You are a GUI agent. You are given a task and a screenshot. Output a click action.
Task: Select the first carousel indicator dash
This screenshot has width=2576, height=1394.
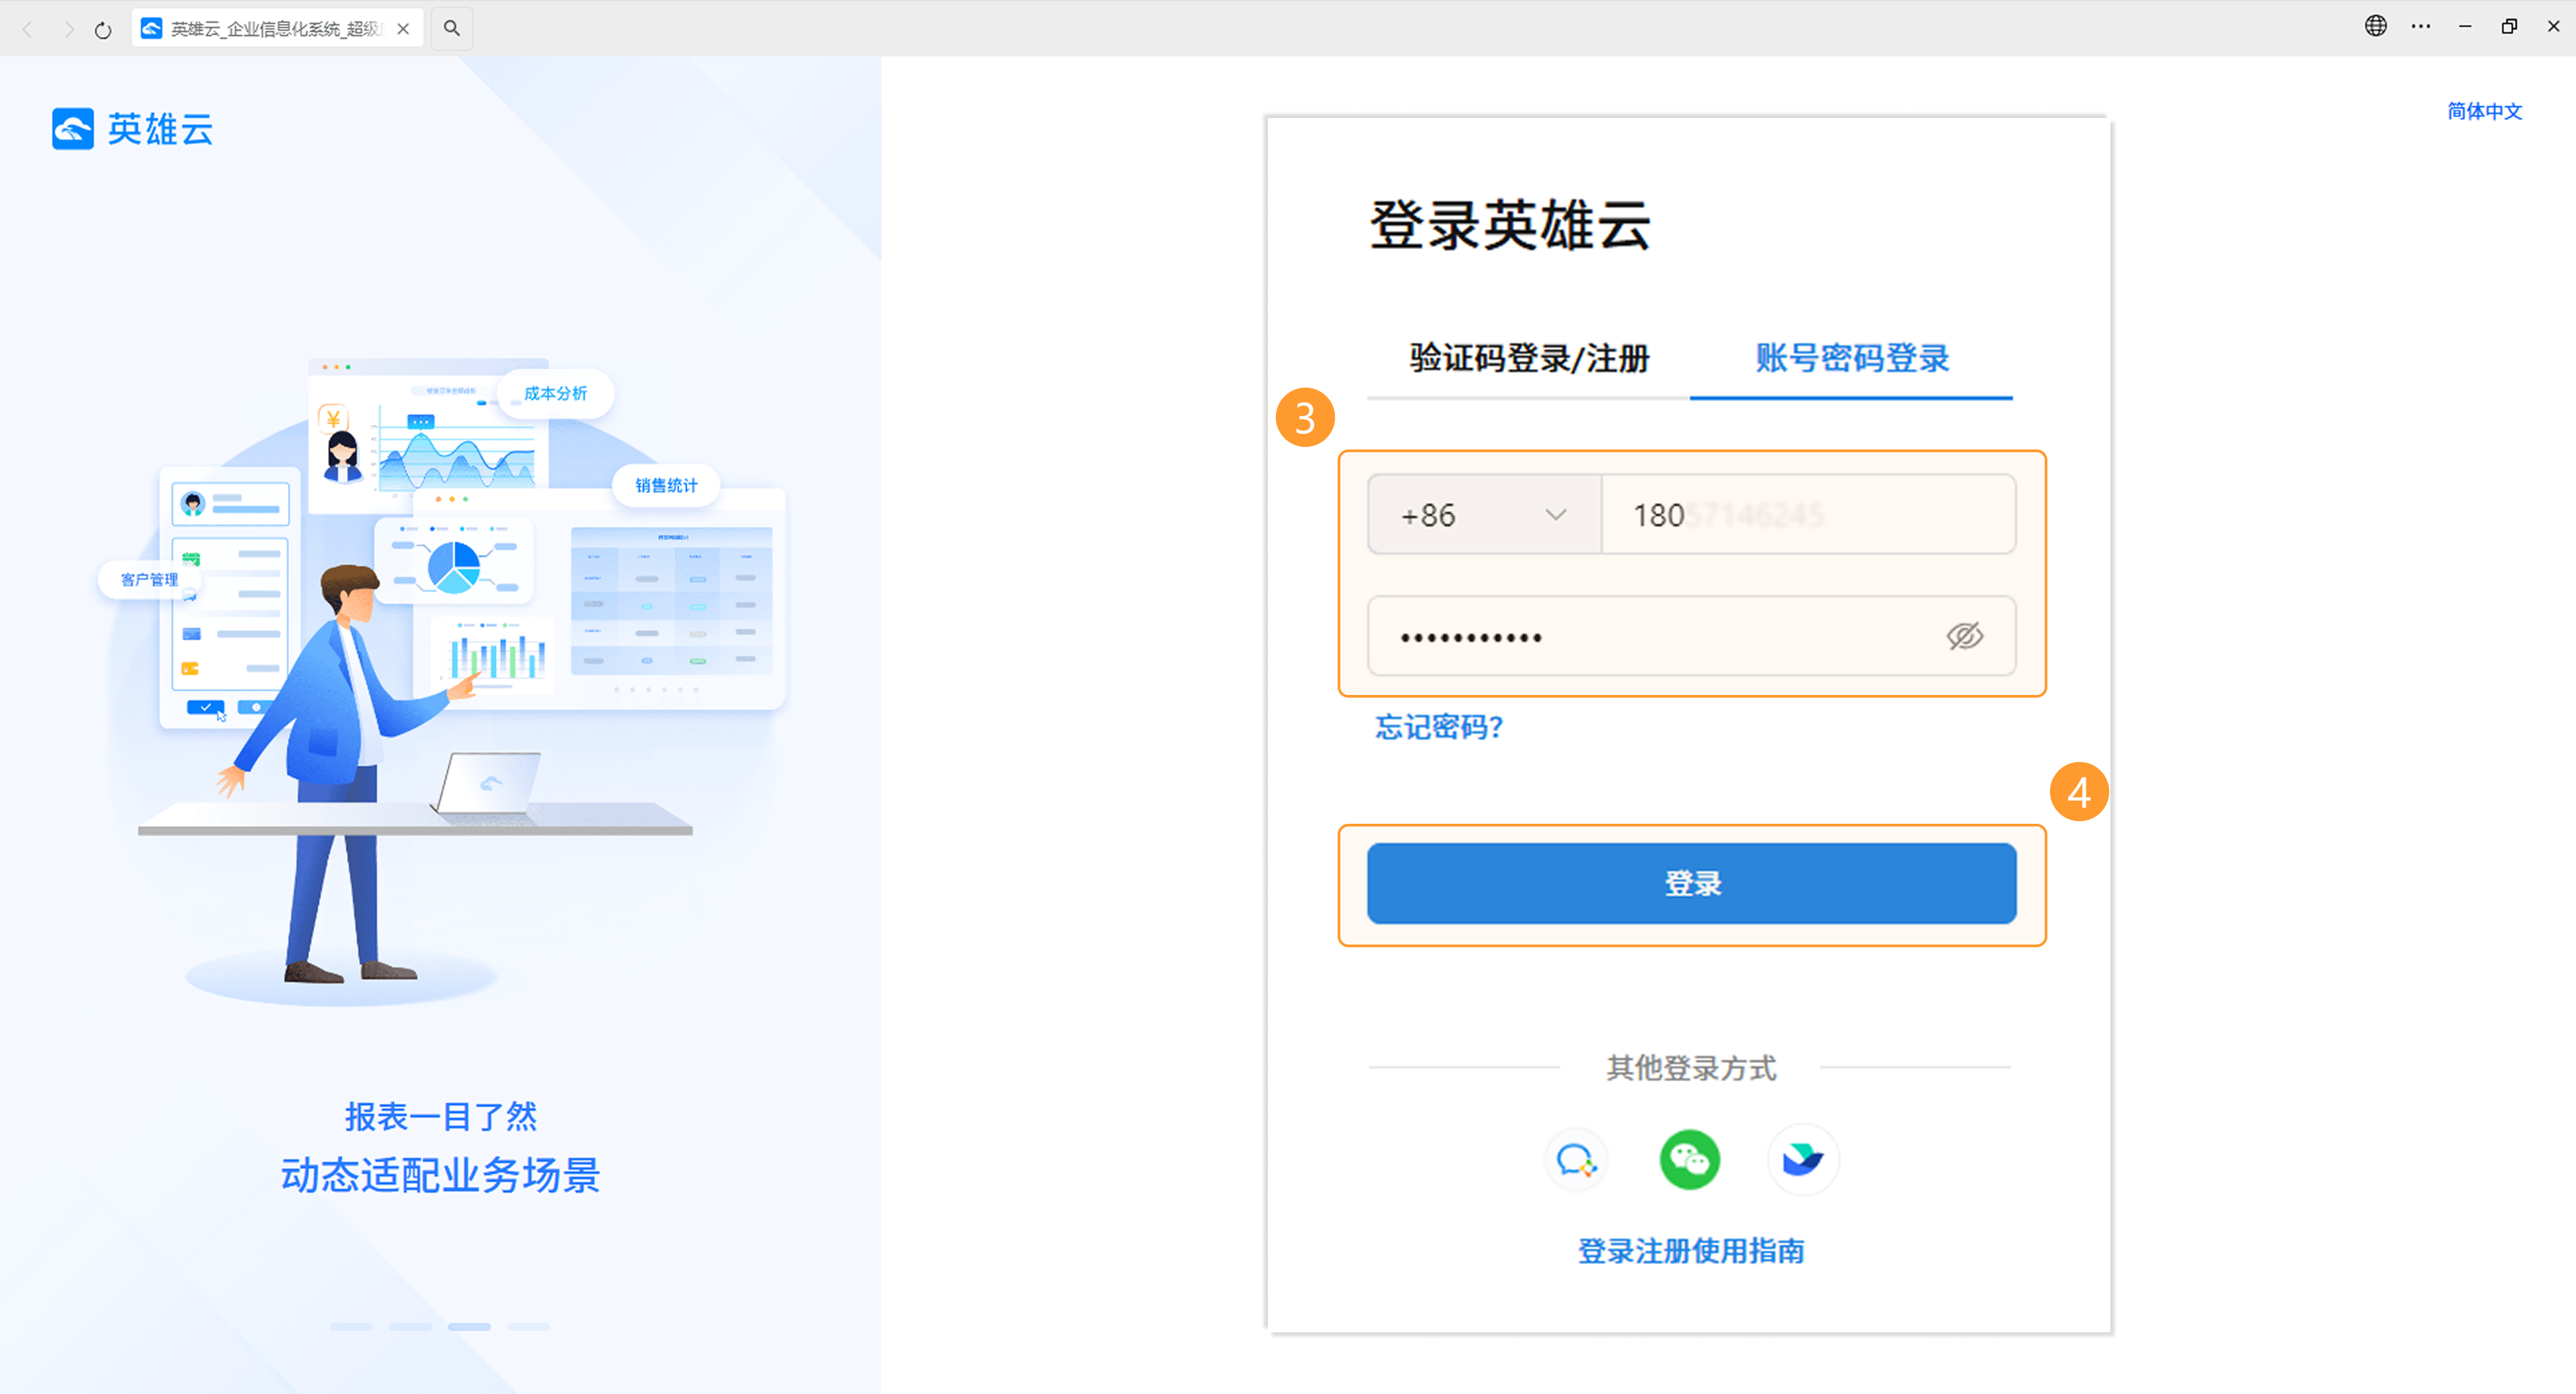click(x=351, y=1326)
